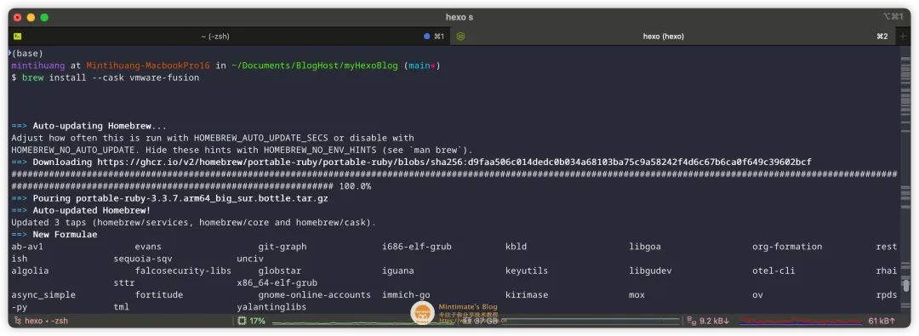The image size is (919, 336).
Task: Switch to the hexo (hexo) tab
Action: click(672, 37)
